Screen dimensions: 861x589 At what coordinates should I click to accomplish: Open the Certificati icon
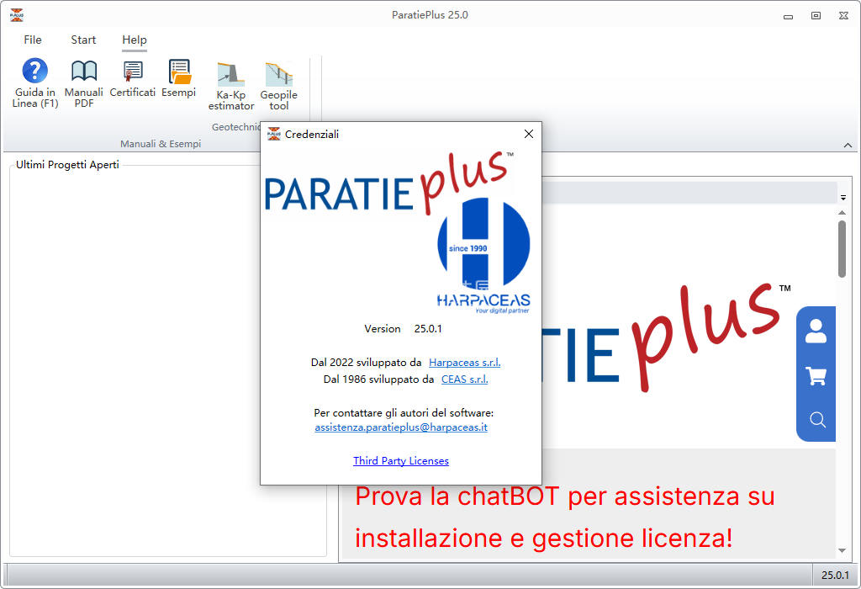pyautogui.click(x=132, y=78)
